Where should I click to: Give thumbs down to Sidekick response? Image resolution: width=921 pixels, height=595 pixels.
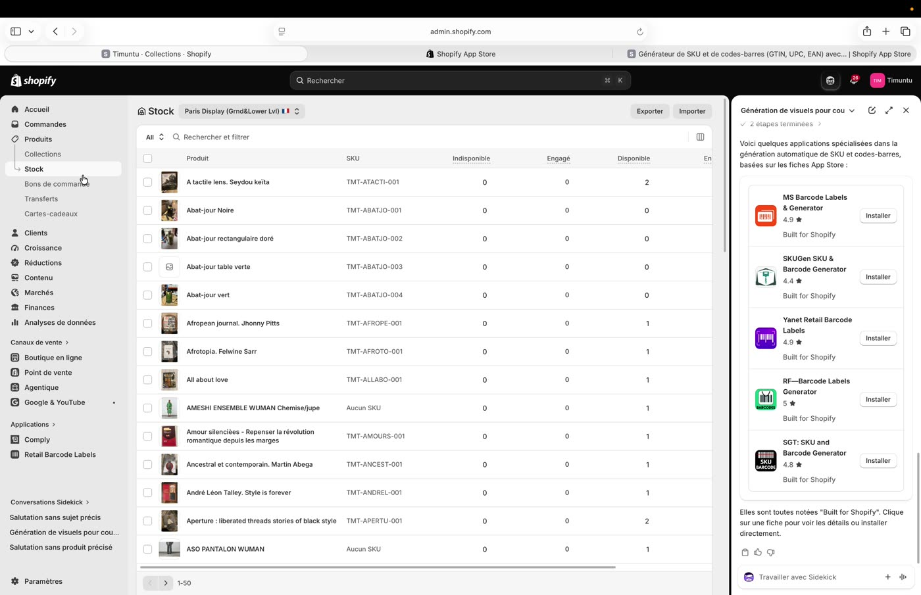pyautogui.click(x=771, y=552)
